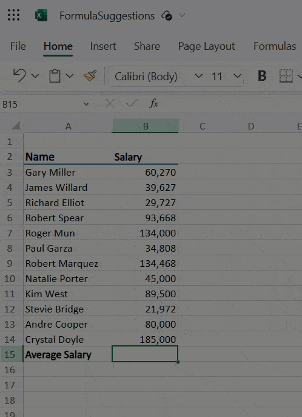Image resolution: width=302 pixels, height=417 pixels.
Task: Open the Calibri (Body) font dropdown
Action: (x=156, y=77)
